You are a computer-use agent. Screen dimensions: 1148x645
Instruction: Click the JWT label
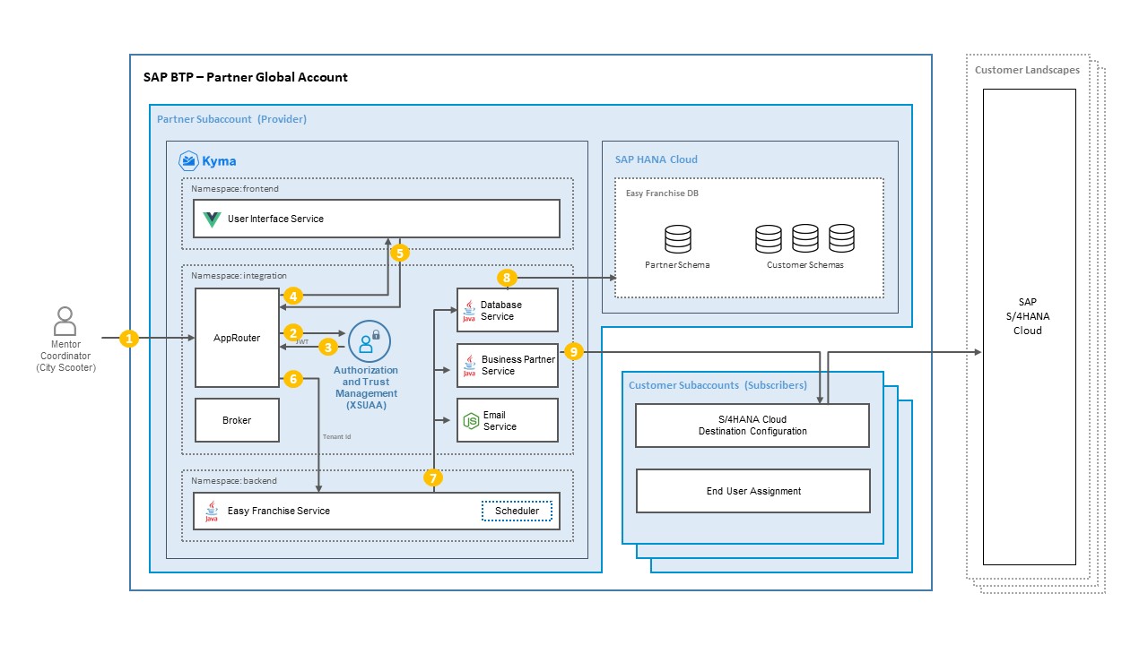pyautogui.click(x=302, y=341)
